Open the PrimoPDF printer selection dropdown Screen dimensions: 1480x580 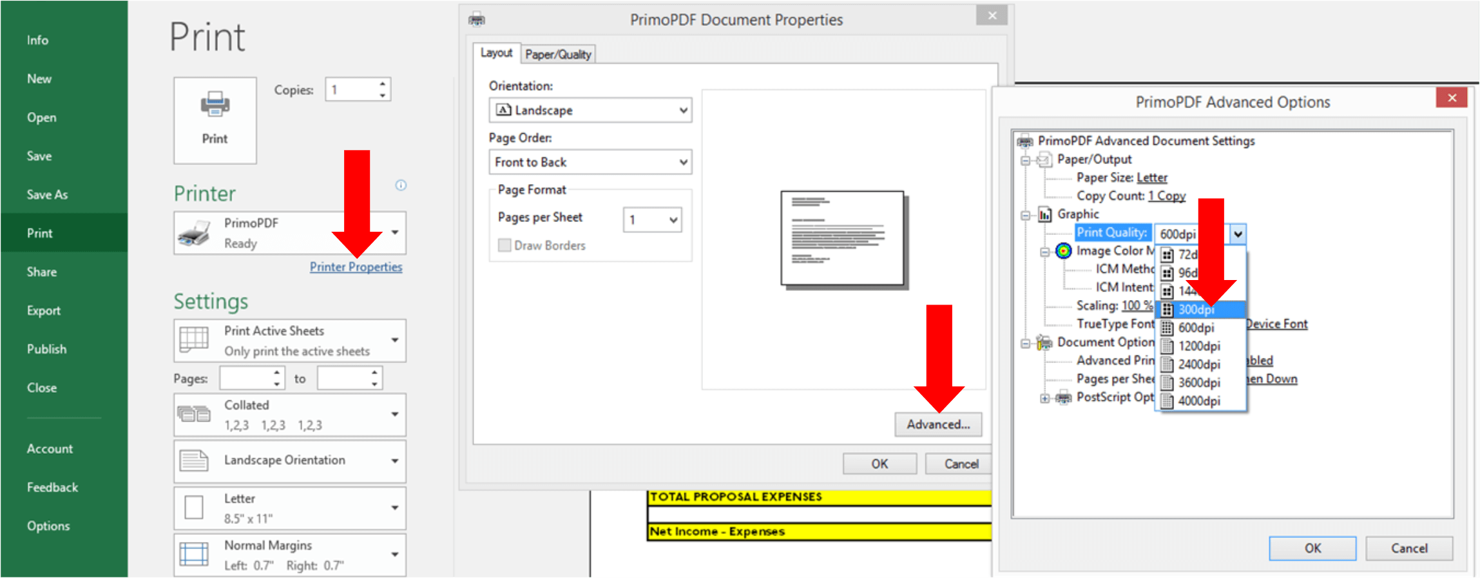(x=290, y=233)
